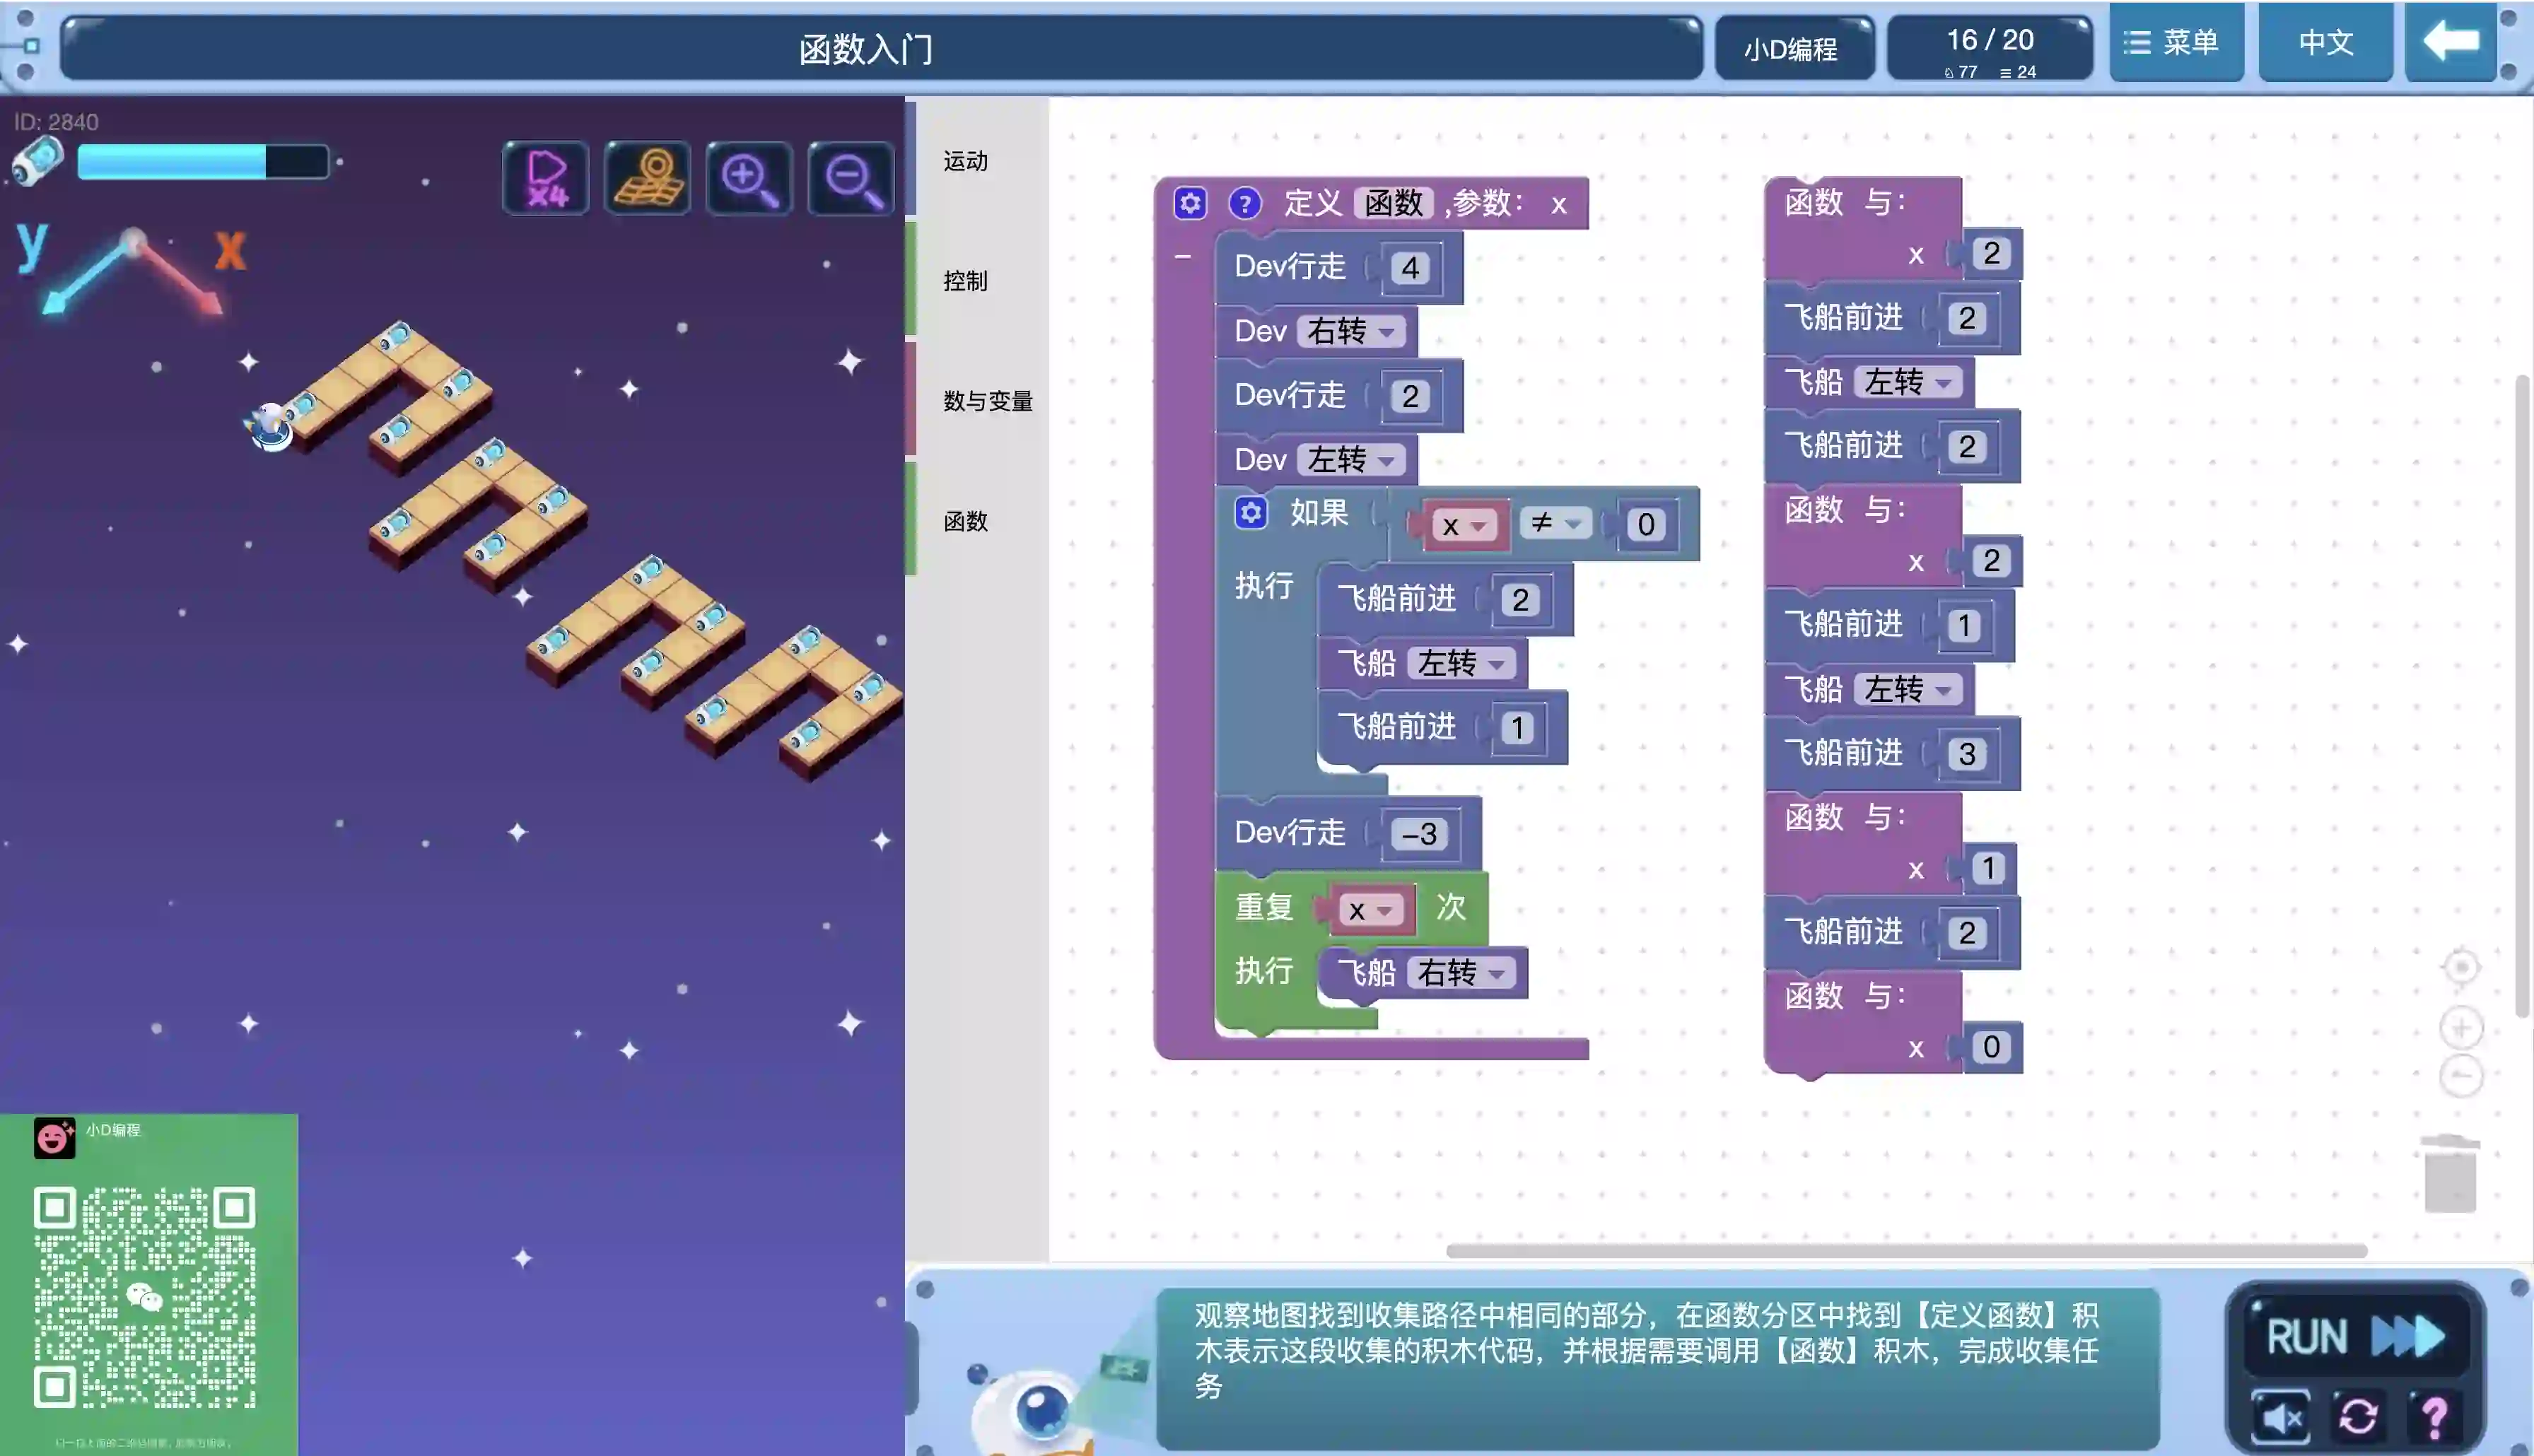The width and height of the screenshot is (2534, 1456).
Task: Open the question mark help icon near RUN
Action: [x=2434, y=1416]
